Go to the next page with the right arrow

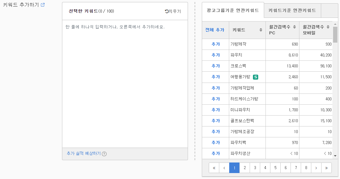coord(316,168)
